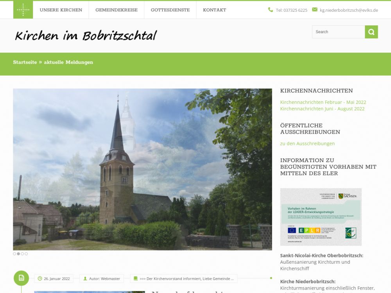The image size is (391, 293).
Task: Click the green search magnifier button
Action: [x=371, y=32]
